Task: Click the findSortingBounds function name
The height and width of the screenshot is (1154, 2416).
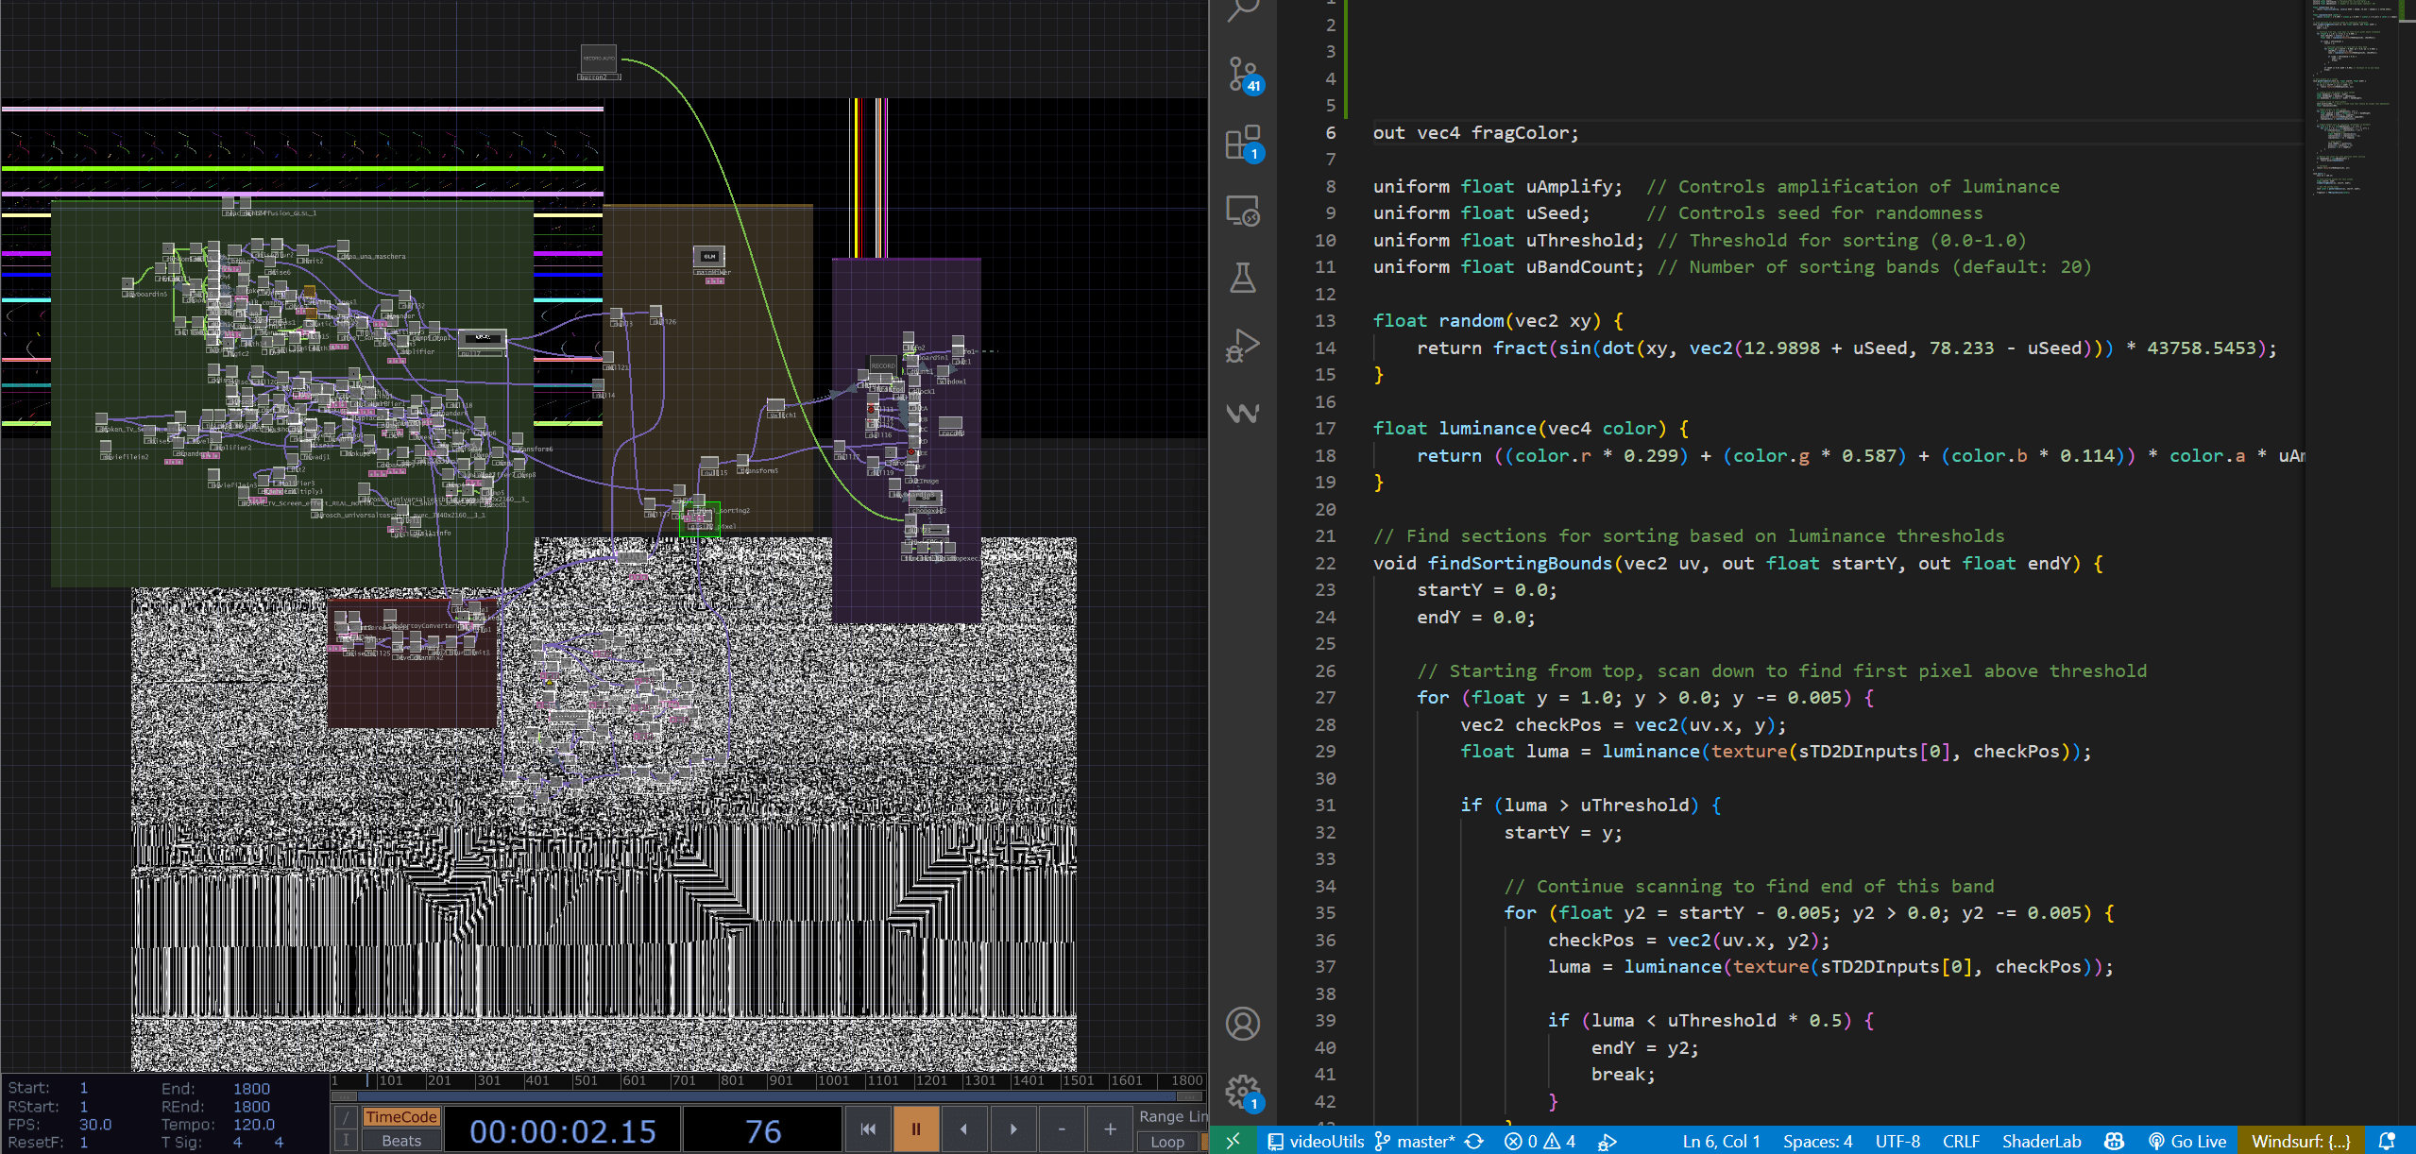Action: click(1520, 563)
